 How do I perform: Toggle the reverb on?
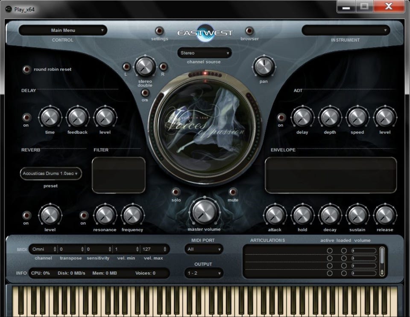click(x=26, y=215)
